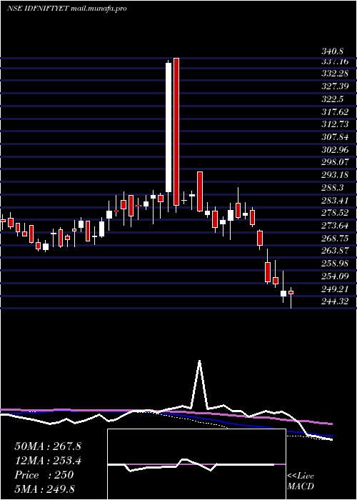Select the 302.96 price axis label
The image size is (357, 500).
coord(334,149)
